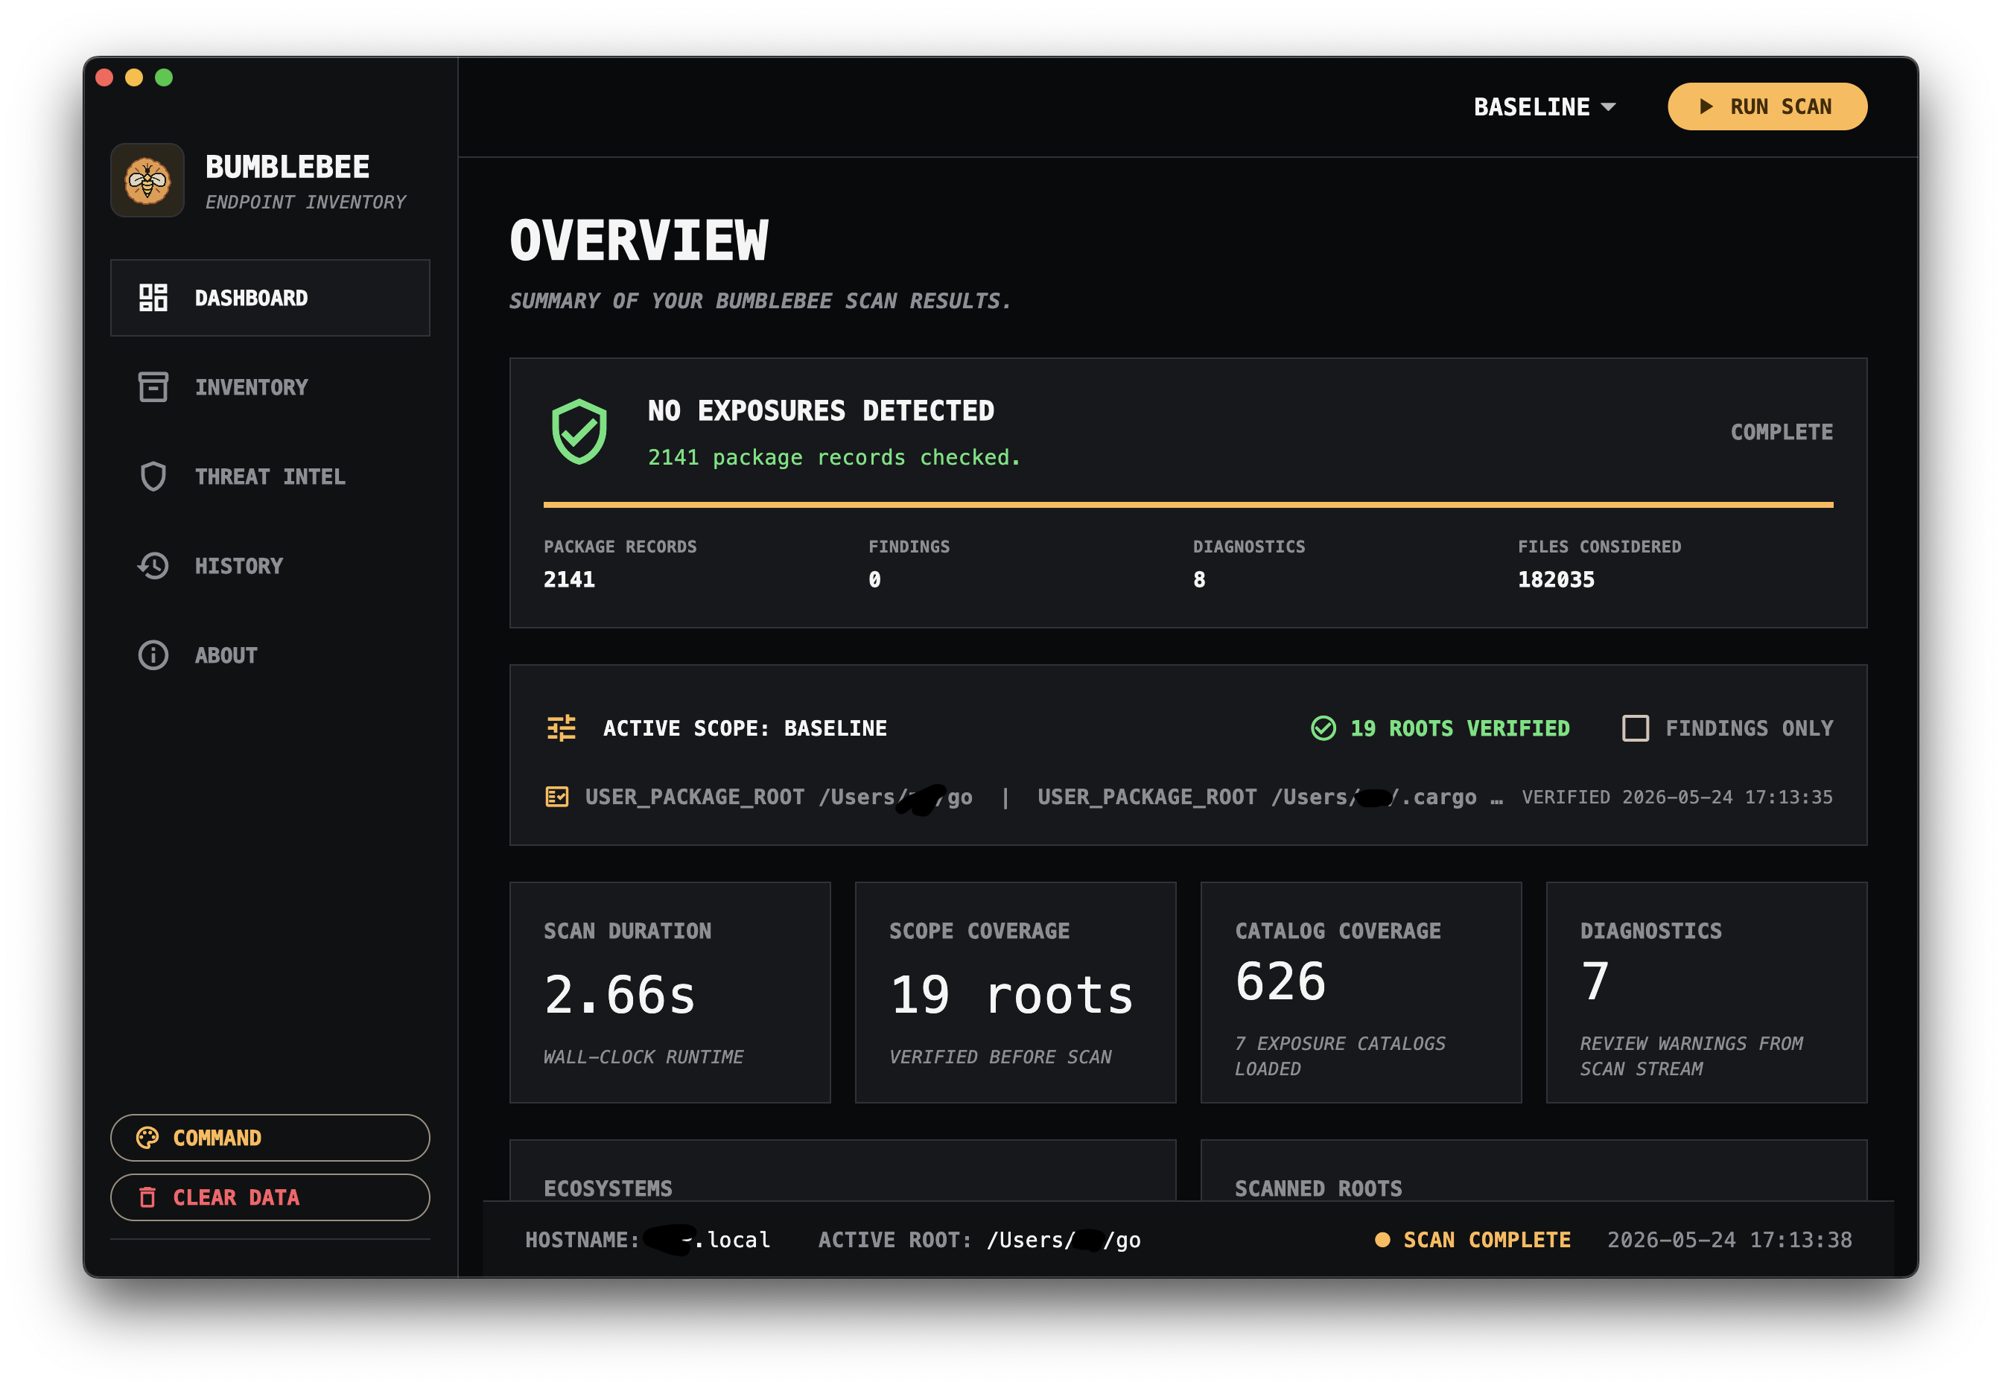Viewport: 2002px width, 1388px height.
Task: Click the Active Root status bar entry
Action: pyautogui.click(x=979, y=1239)
